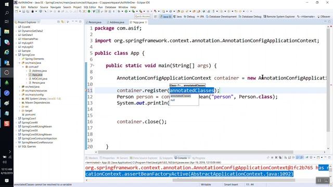Switch to the JPA perspective
The width and height of the screenshot is (333, 187).
point(200,17)
